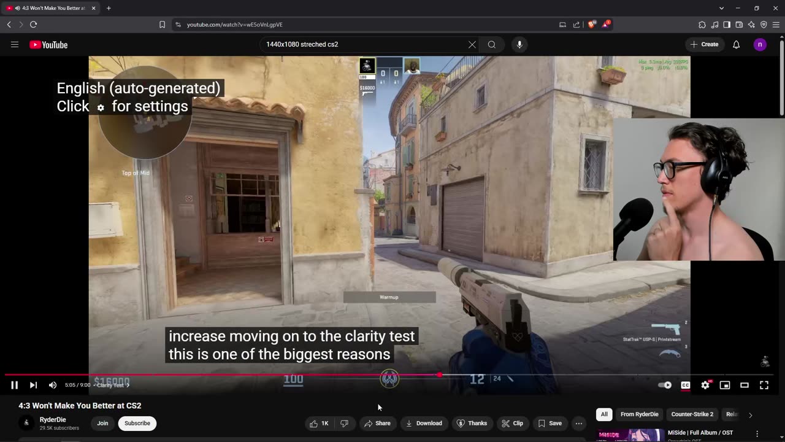785x442 pixels.
Task: Select the From RyderDie chip
Action: point(639,414)
